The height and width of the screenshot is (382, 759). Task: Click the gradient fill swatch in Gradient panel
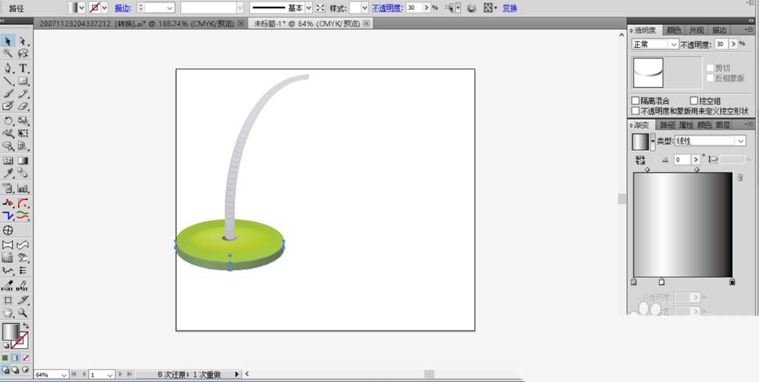641,142
